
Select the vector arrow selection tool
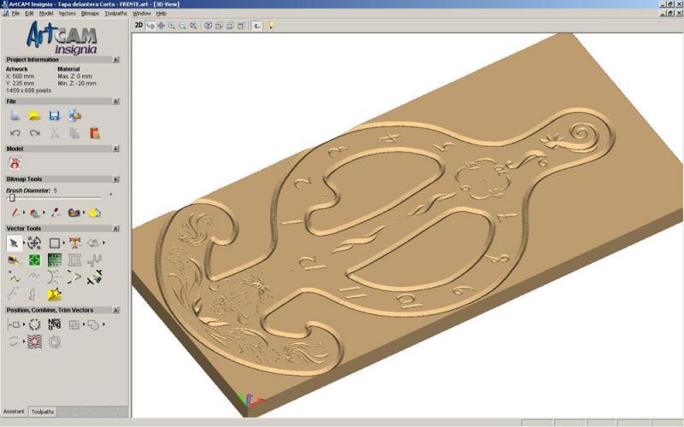(x=14, y=243)
